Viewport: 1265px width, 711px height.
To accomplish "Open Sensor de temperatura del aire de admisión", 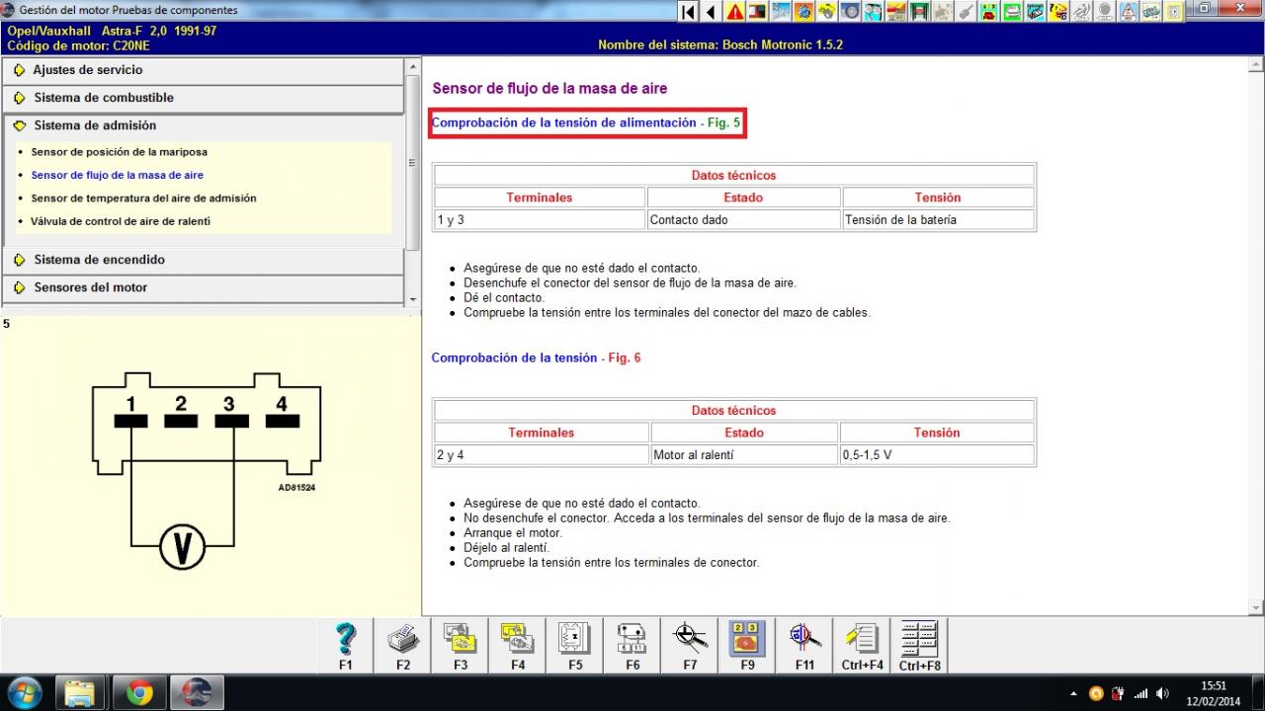I will click(143, 198).
